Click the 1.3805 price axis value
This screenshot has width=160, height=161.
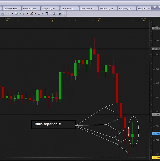coord(156,97)
